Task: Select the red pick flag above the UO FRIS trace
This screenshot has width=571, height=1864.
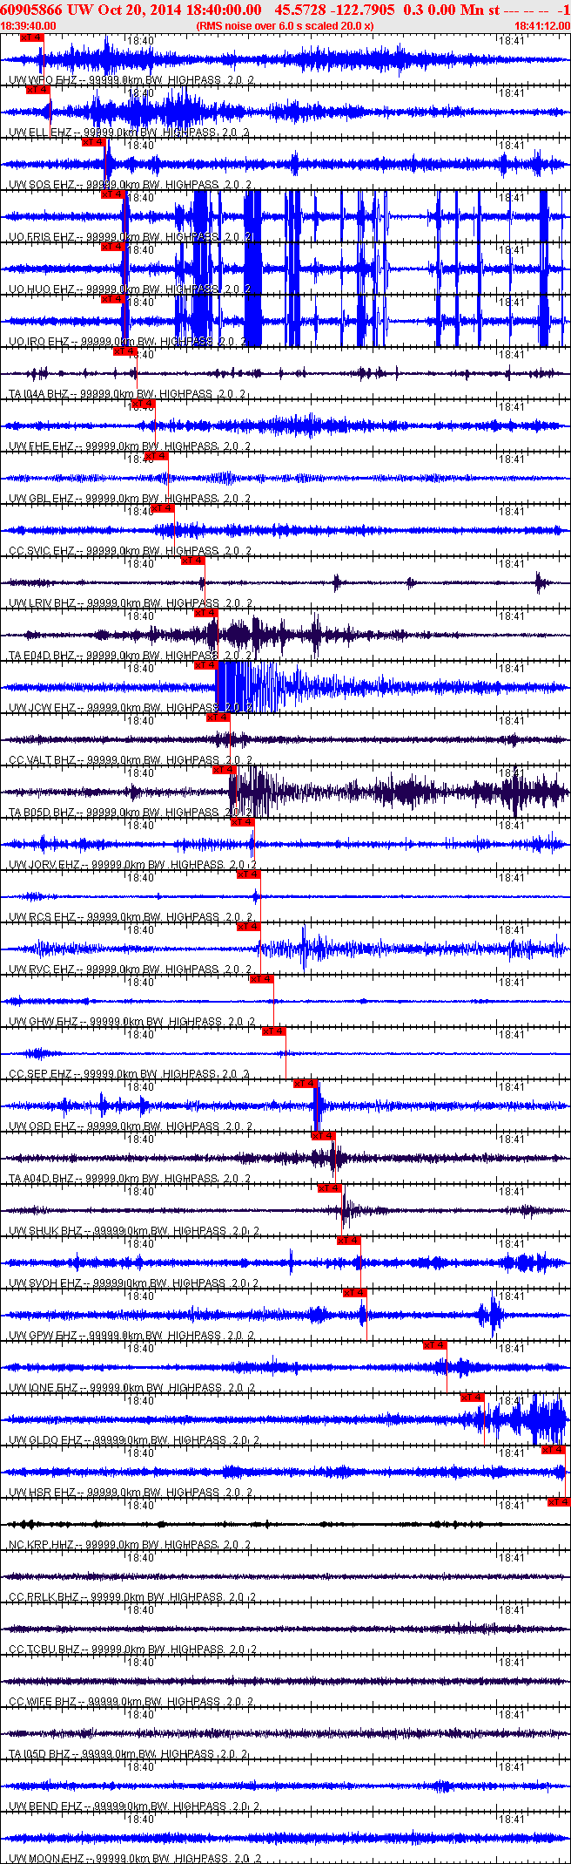Action: pyautogui.click(x=113, y=194)
